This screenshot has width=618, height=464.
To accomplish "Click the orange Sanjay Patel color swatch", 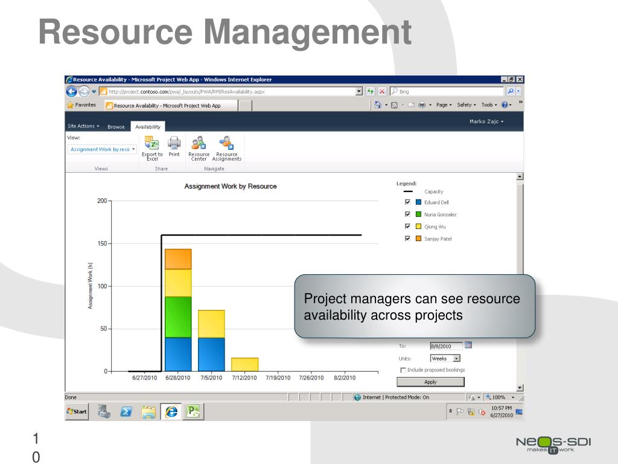I will pyautogui.click(x=419, y=238).
